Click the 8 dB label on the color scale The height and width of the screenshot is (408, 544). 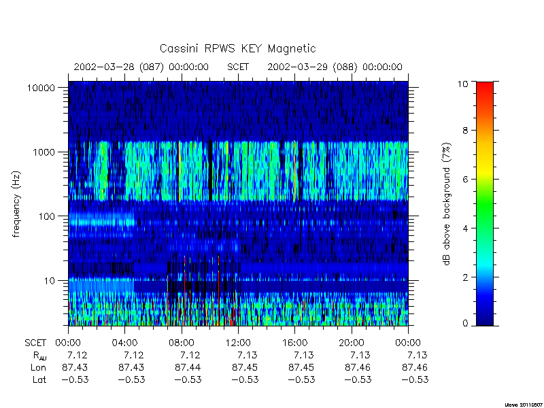click(x=465, y=131)
